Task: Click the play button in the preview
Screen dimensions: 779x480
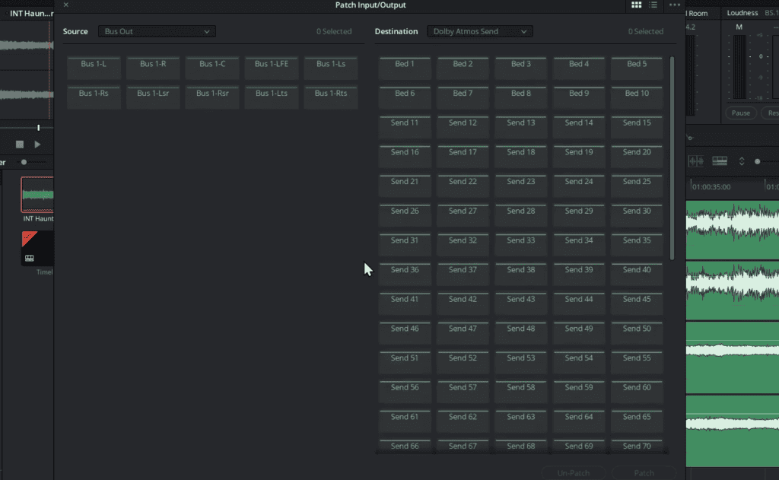Action: coord(38,145)
